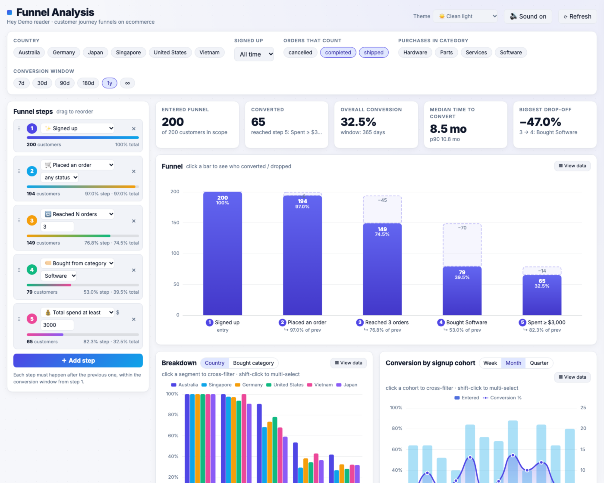
Task: Toggle the Software purchase category chip
Action: tap(511, 53)
